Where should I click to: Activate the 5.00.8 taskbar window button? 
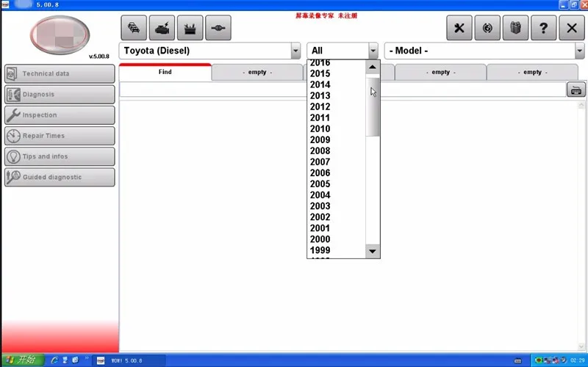(x=129, y=360)
